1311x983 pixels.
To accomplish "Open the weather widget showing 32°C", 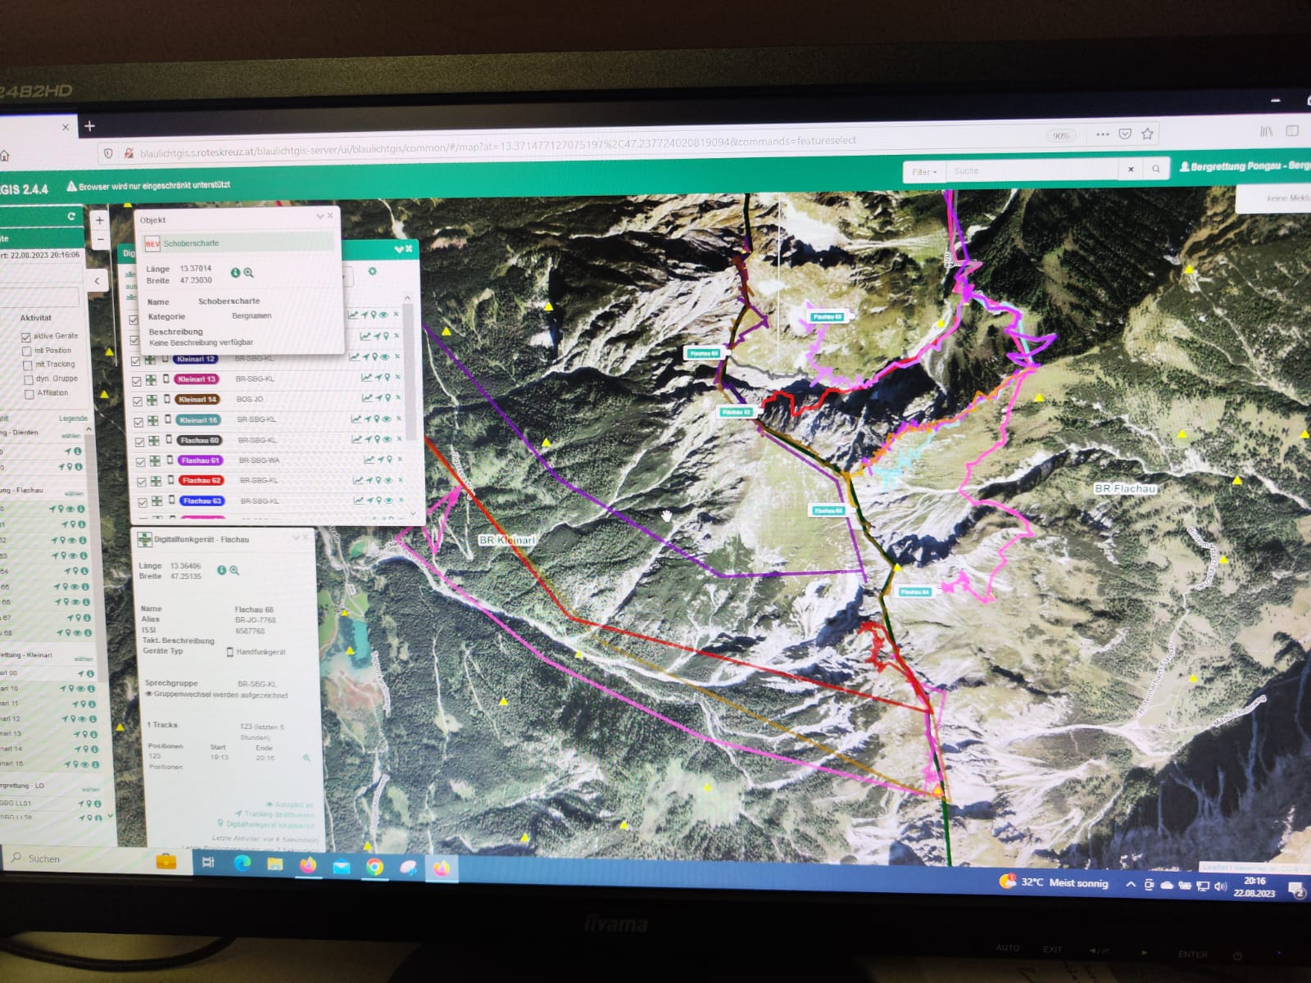I will coord(1054,882).
